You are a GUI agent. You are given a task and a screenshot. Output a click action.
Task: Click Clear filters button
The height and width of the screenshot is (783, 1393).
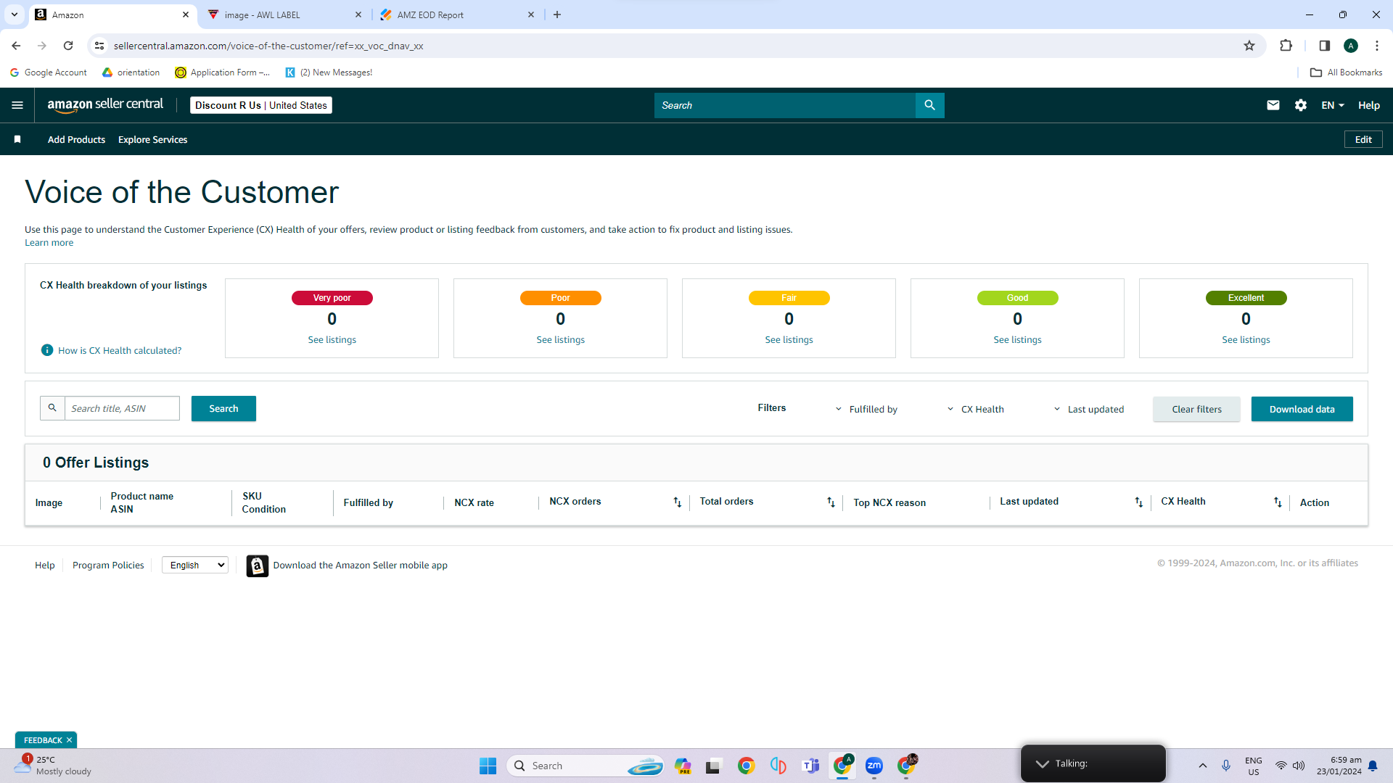[1196, 409]
